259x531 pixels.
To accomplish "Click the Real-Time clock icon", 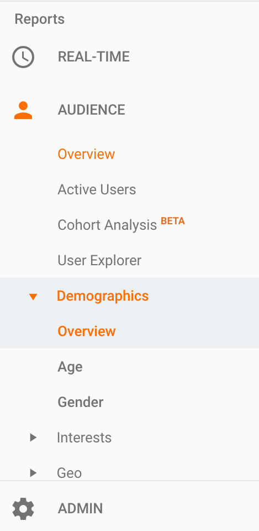I will point(23,57).
